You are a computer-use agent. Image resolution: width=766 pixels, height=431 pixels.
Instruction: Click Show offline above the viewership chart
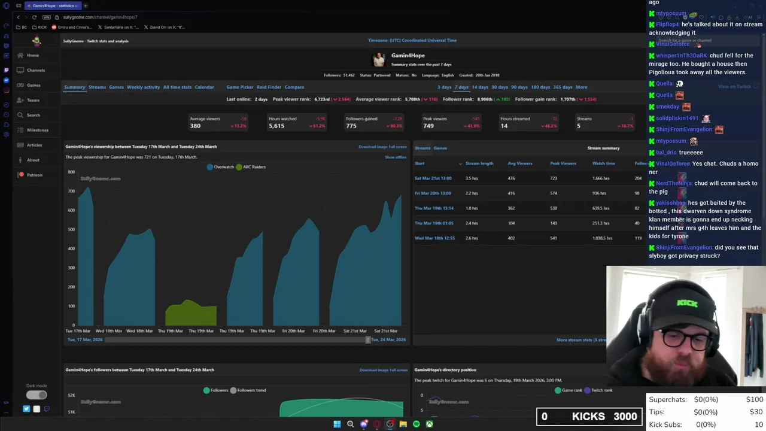point(396,157)
